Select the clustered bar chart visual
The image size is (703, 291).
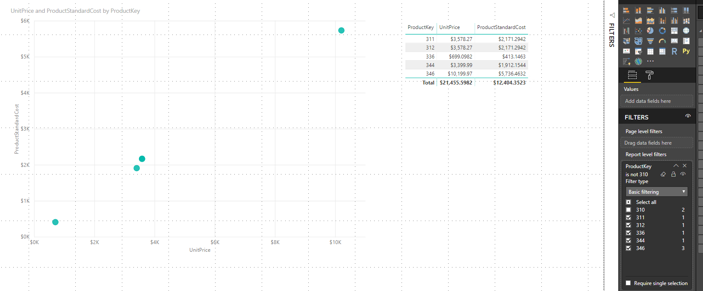point(650,10)
